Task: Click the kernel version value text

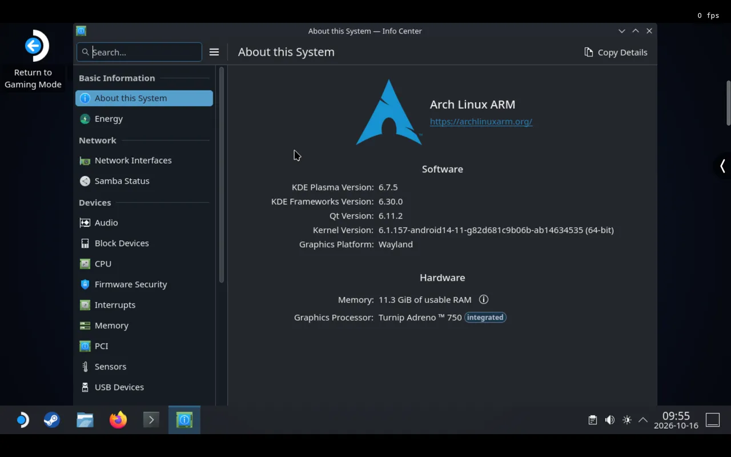Action: click(x=496, y=230)
